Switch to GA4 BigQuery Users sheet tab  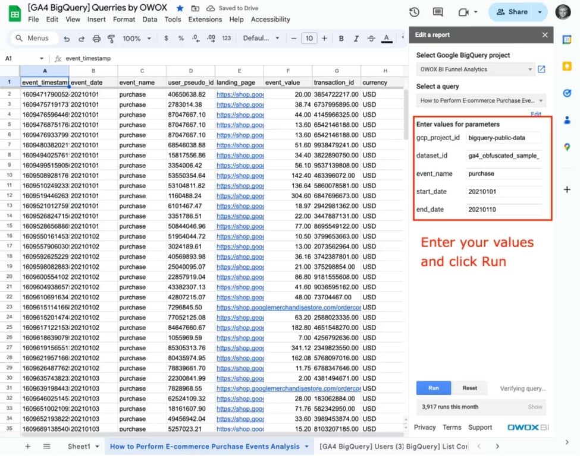click(362, 446)
